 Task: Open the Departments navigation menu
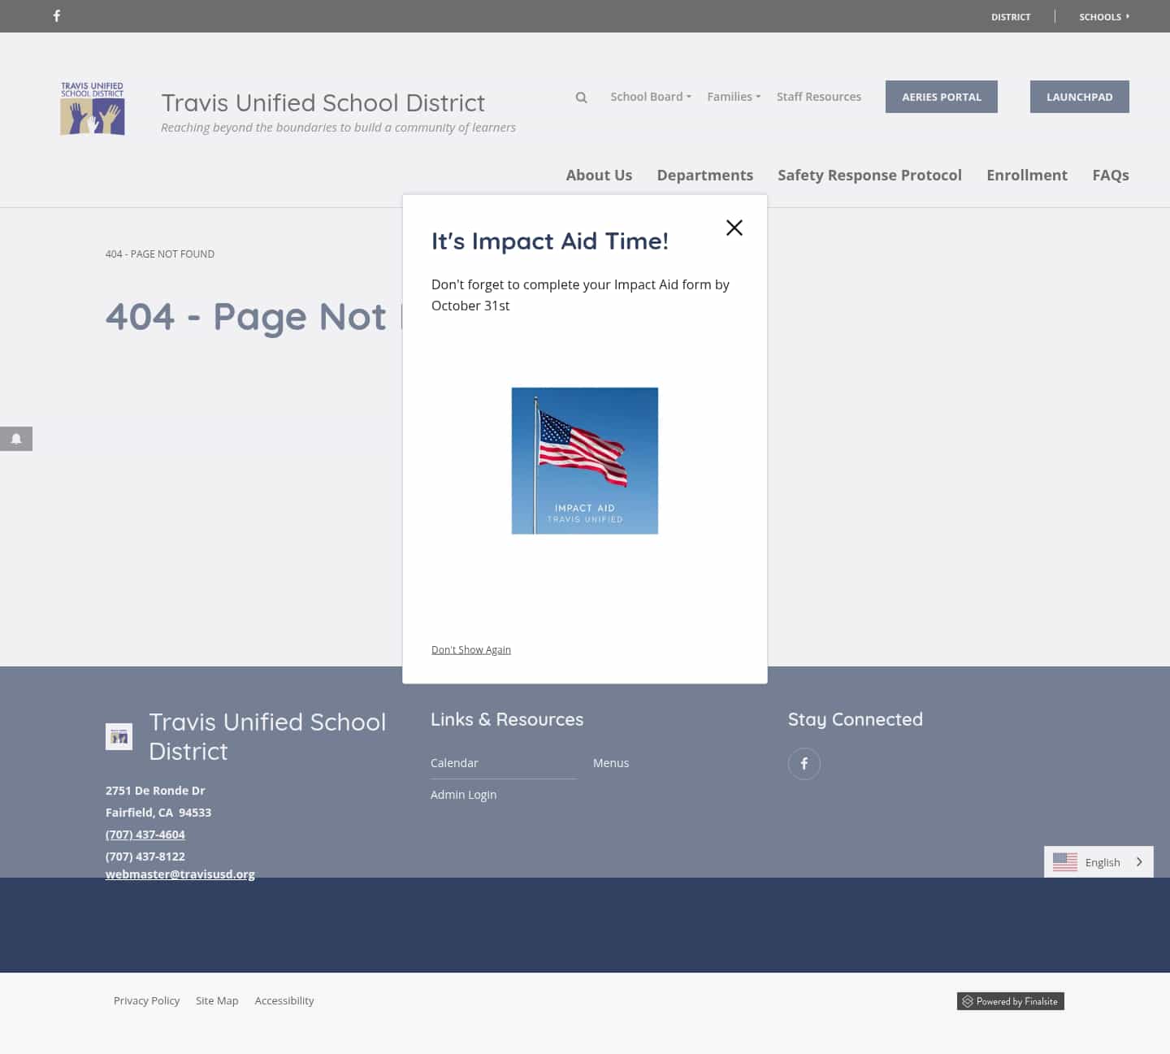[x=704, y=175]
